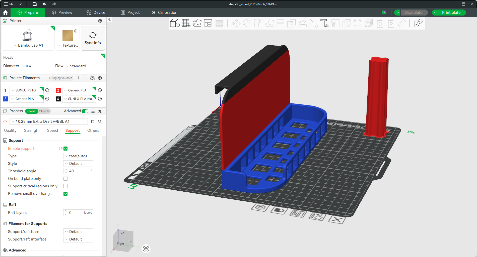
Task: Select the Cut tool icon
Action: (x=280, y=23)
